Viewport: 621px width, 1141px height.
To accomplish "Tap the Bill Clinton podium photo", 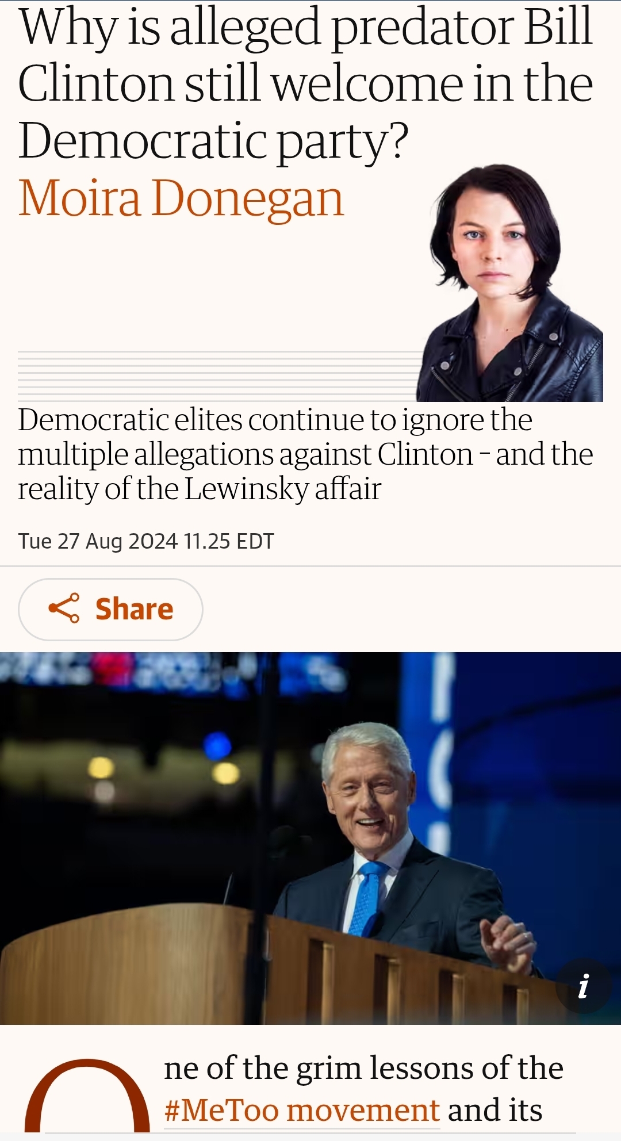I will pyautogui.click(x=310, y=838).
